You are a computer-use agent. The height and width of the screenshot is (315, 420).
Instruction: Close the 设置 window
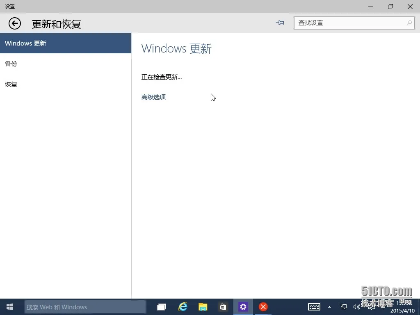coord(410,7)
